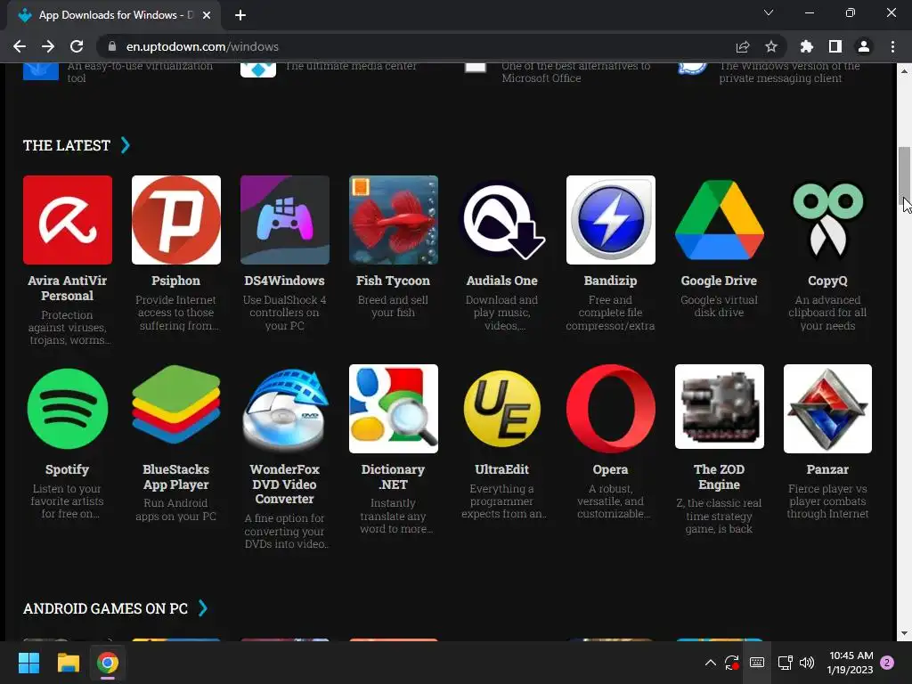Open the WonderFox DVD Video Converter icon
Screen dimensions: 912x684
tap(285, 409)
